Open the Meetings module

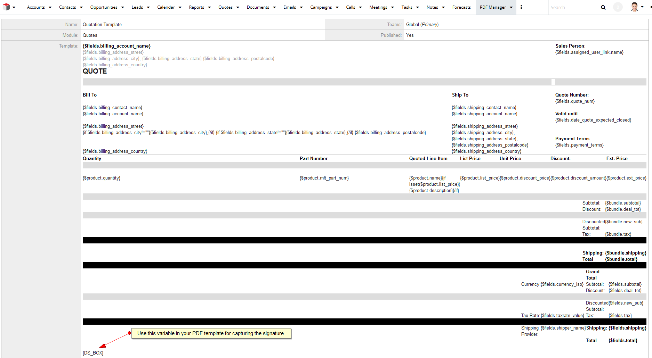(378, 7)
